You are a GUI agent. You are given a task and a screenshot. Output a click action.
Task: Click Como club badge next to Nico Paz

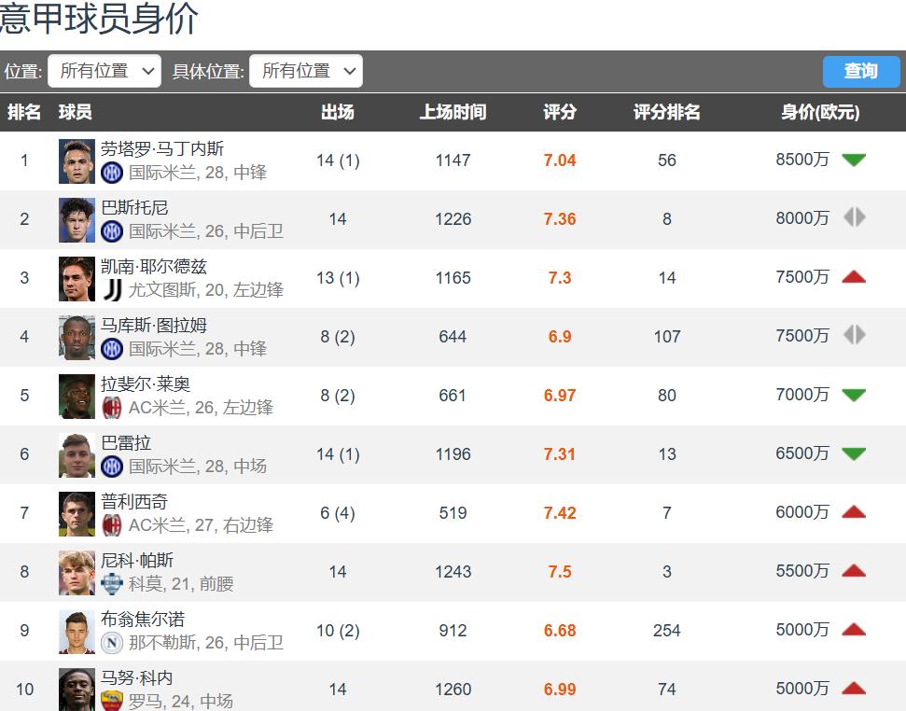point(112,584)
